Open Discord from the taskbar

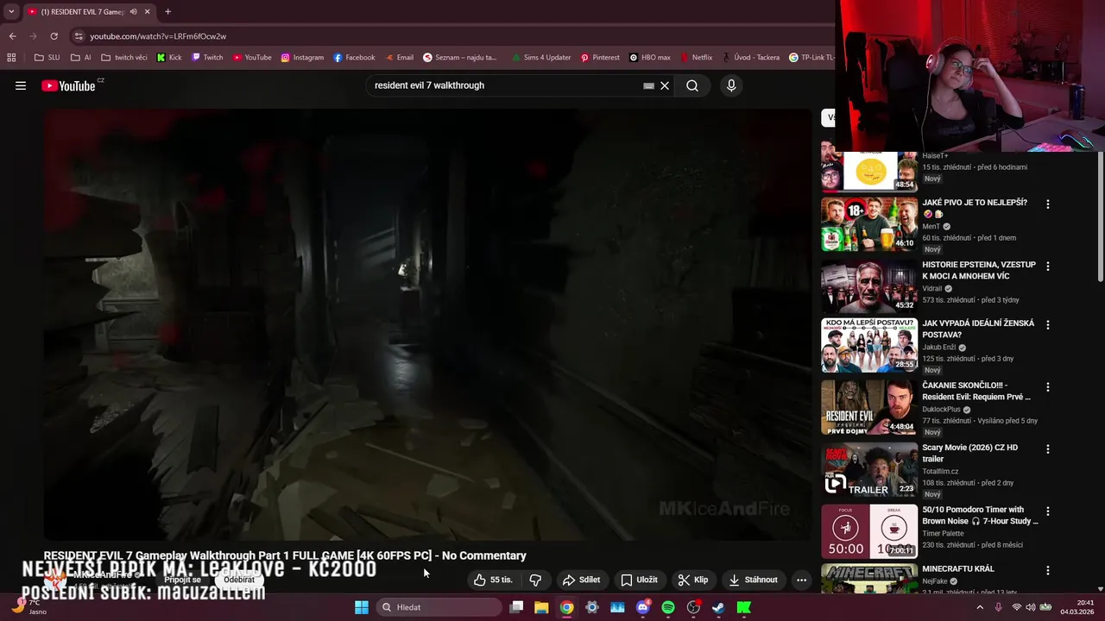[642, 607]
